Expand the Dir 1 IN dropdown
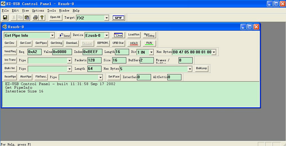The width and height of the screenshot is (286, 146). pos(151,52)
